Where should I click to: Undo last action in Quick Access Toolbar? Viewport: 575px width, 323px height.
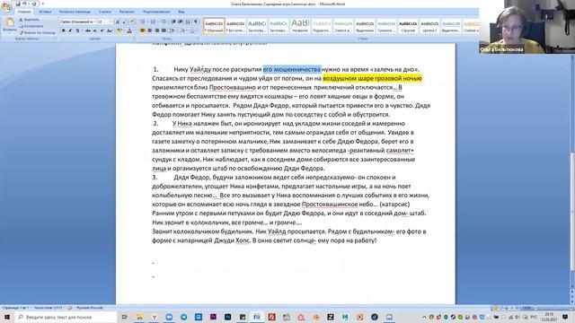(25, 4)
